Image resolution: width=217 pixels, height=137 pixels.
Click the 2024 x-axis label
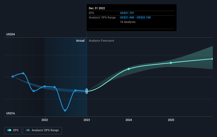[x=129, y=120]
